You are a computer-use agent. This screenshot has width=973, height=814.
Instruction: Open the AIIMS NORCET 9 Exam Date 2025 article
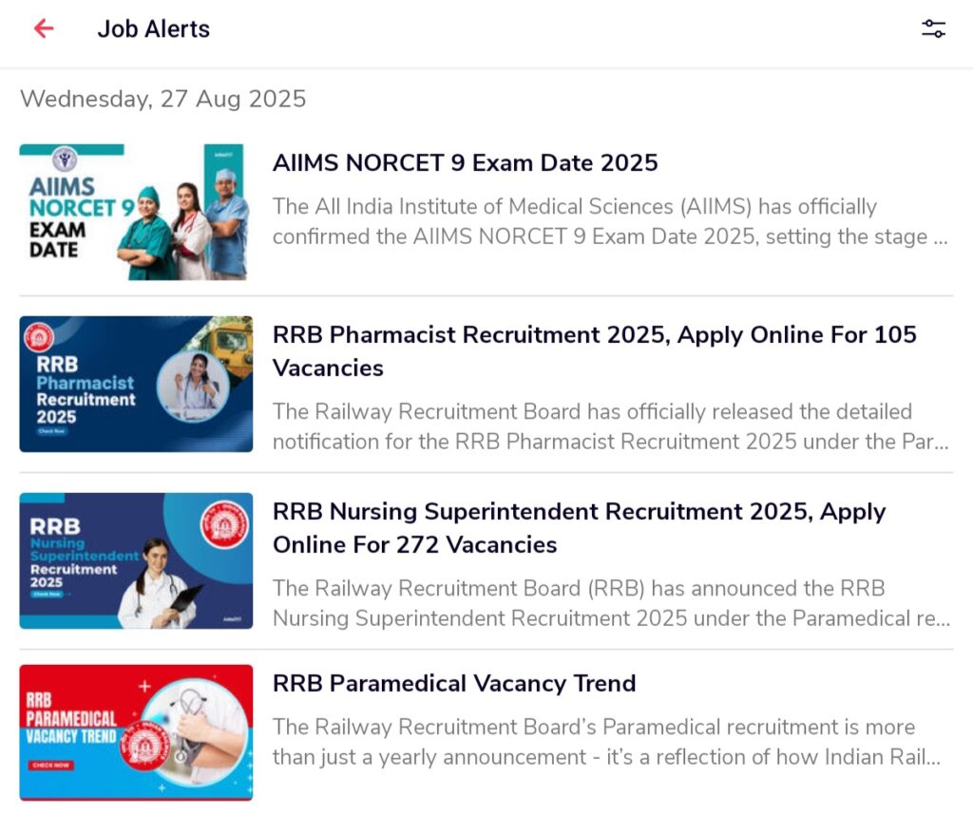(x=464, y=162)
